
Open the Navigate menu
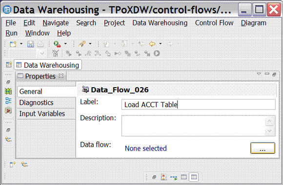56,23
